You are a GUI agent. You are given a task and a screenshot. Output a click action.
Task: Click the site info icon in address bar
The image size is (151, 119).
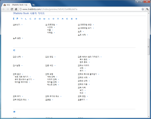(x=21, y=9)
